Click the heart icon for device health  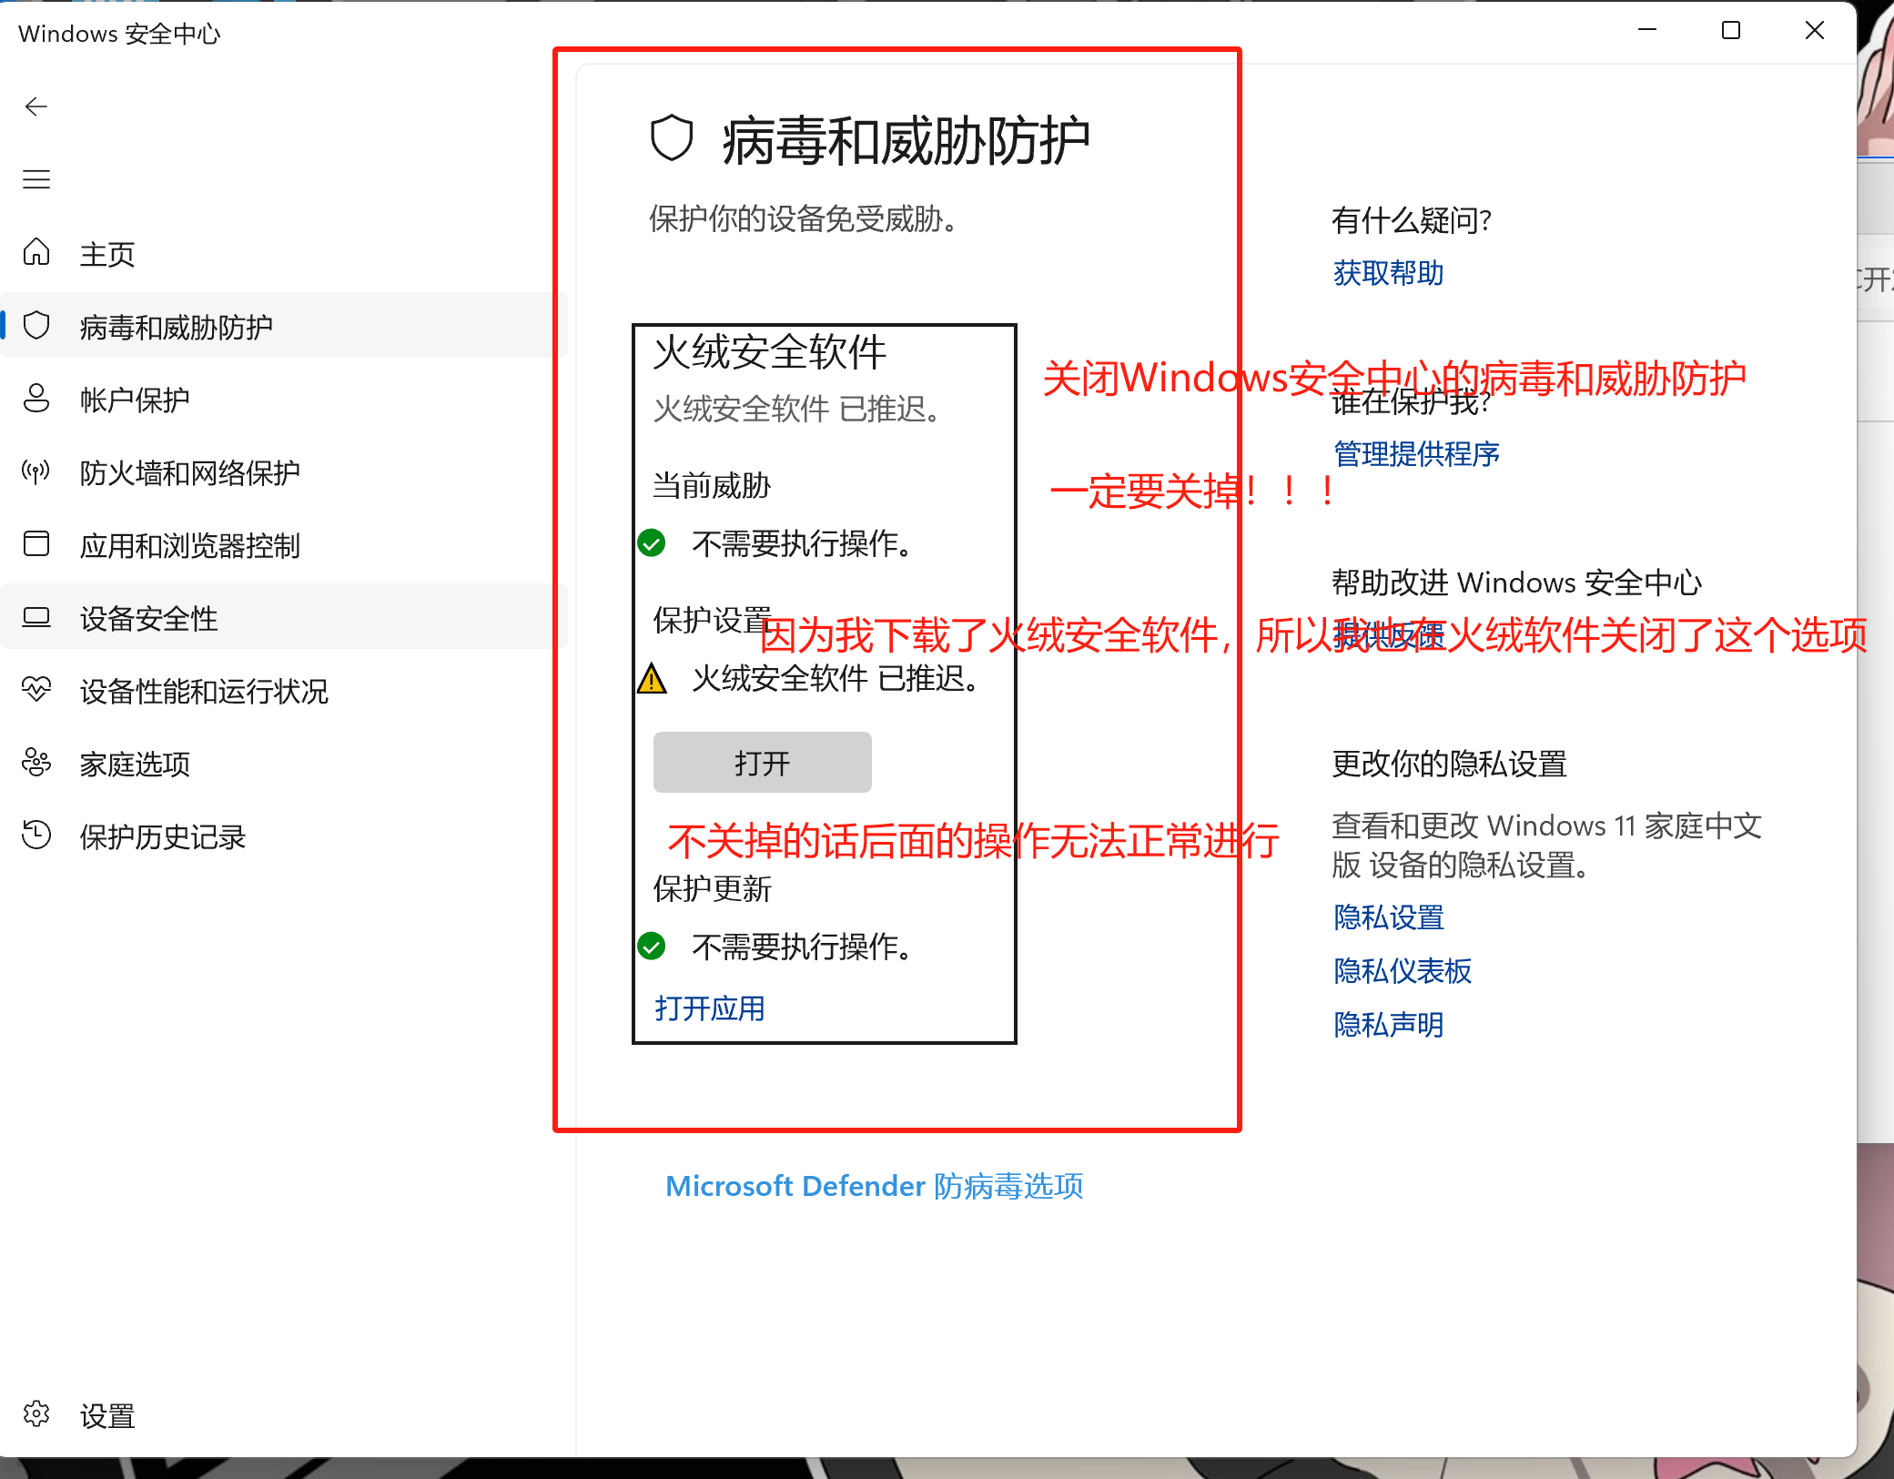pos(36,690)
